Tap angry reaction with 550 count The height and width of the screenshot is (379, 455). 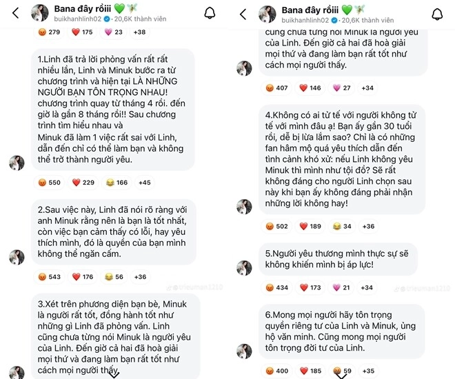point(50,183)
